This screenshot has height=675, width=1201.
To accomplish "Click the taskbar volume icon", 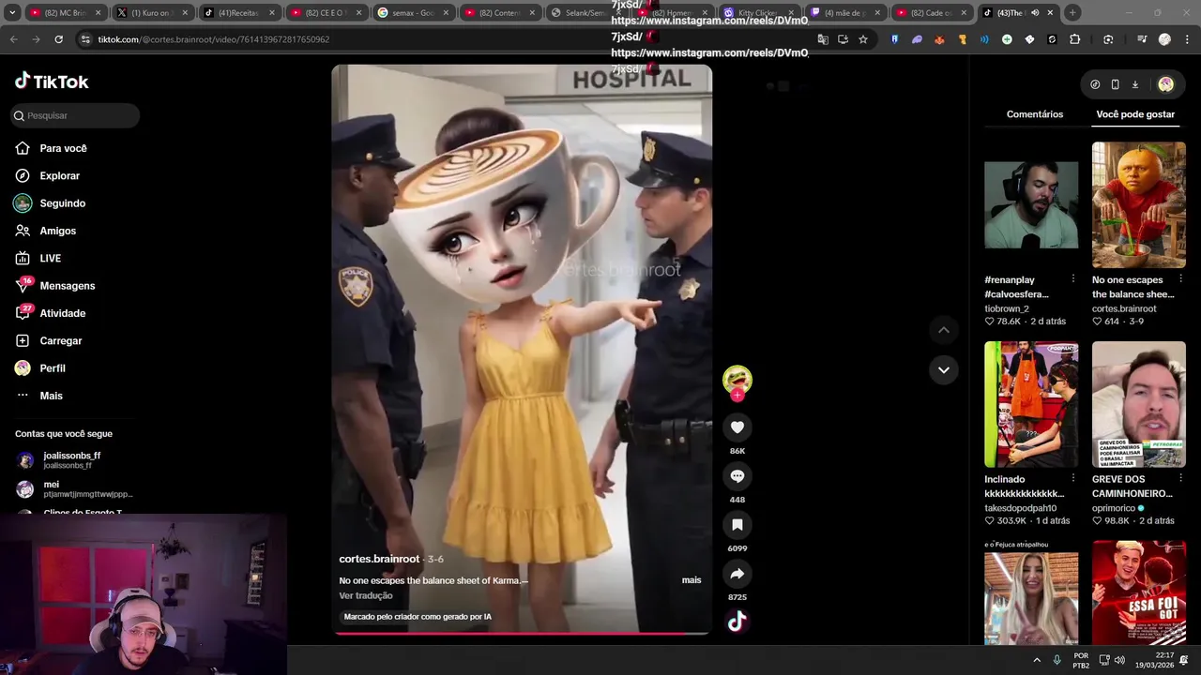I will tap(1119, 660).
